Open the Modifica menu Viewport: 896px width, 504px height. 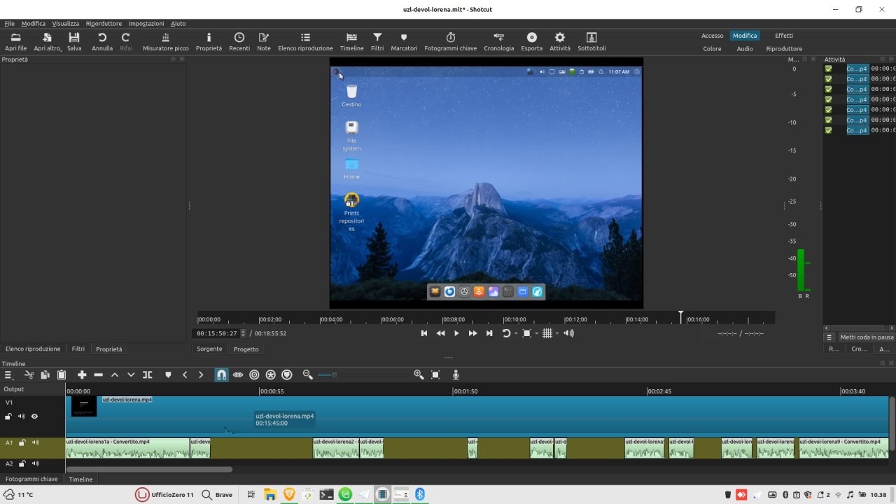click(33, 23)
